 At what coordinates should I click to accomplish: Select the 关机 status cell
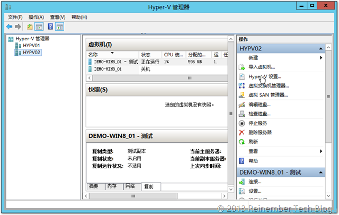tap(145, 69)
